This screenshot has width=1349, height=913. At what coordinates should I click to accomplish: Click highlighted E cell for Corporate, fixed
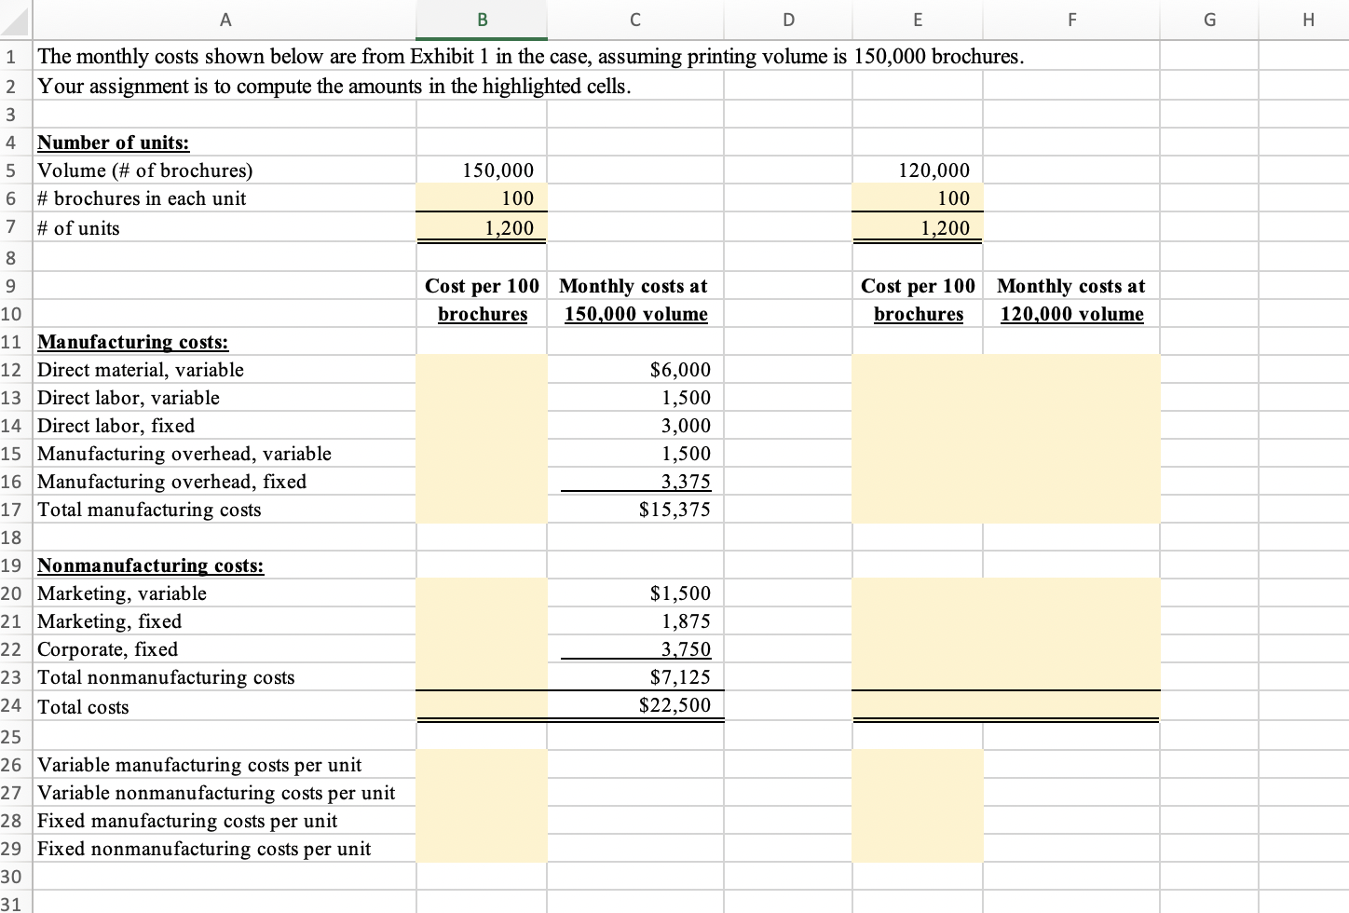tap(918, 649)
